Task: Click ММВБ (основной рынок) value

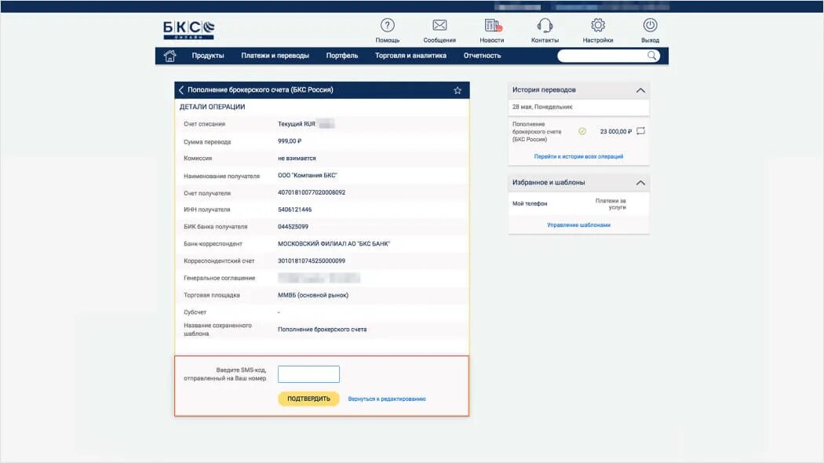Action: (312, 295)
